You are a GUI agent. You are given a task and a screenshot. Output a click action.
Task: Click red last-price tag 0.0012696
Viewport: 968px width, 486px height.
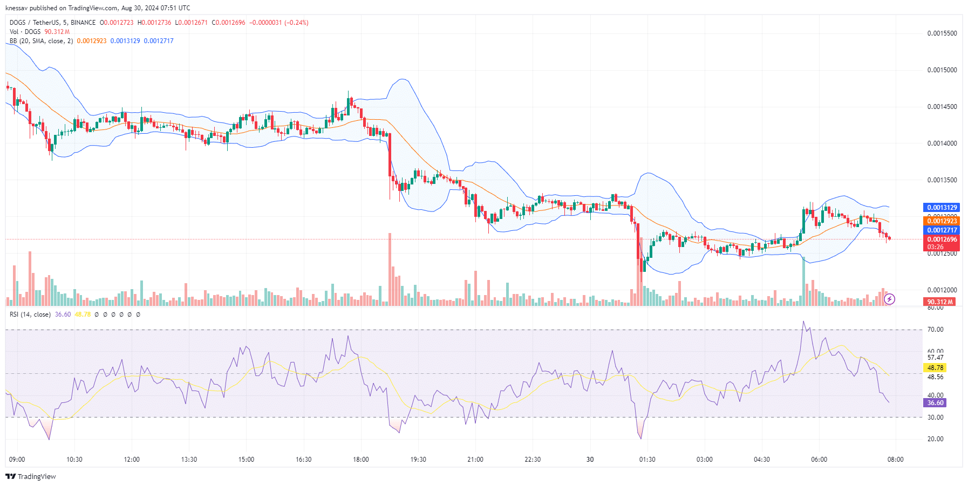942,239
